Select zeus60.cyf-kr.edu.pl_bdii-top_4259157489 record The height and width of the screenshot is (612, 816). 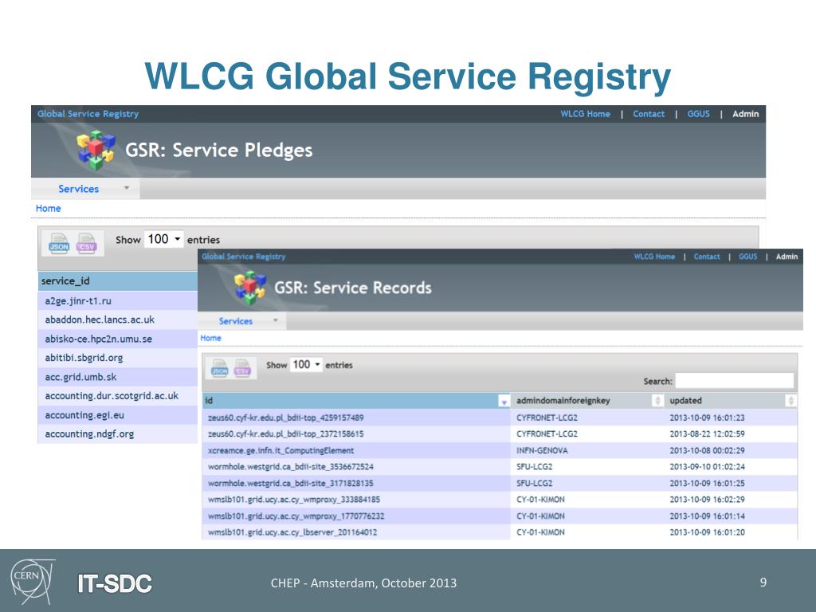(x=500, y=418)
